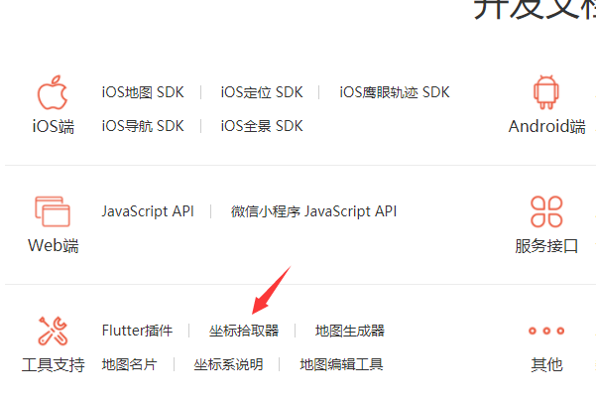Click the 其他 three-dots icon
This screenshot has height=403, width=596.
pyautogui.click(x=546, y=331)
